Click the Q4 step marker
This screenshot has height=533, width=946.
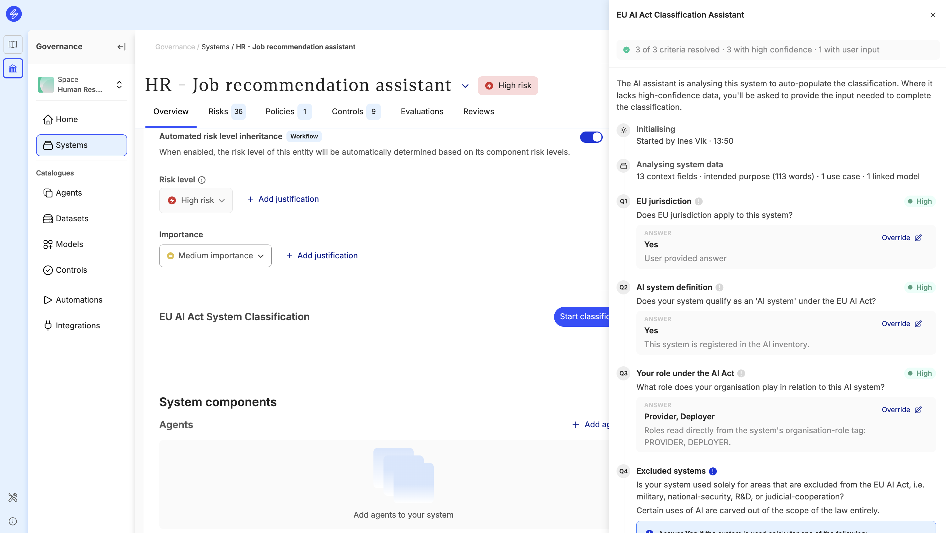(623, 471)
